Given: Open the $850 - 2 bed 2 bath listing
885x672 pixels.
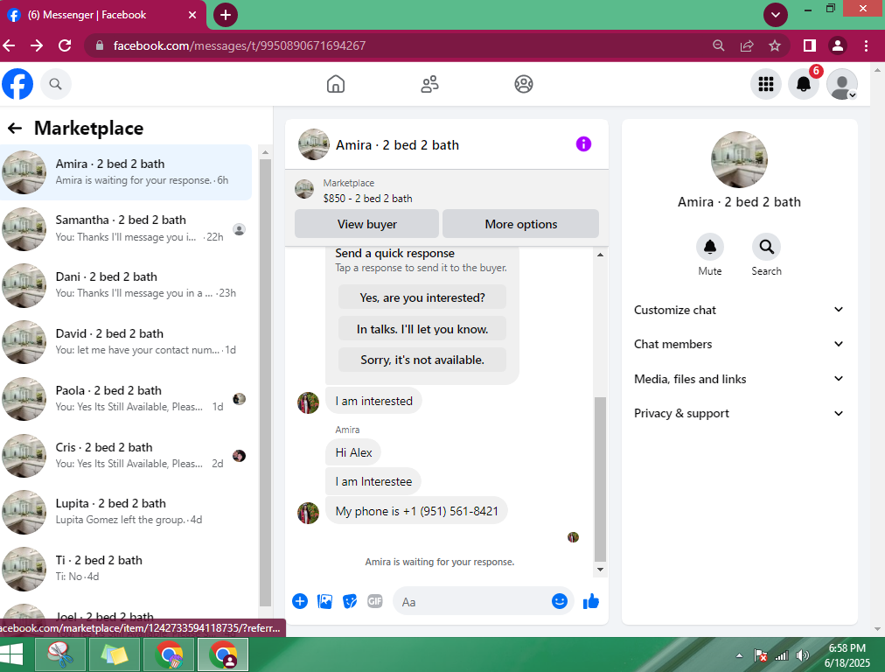Looking at the screenshot, I should coord(367,199).
